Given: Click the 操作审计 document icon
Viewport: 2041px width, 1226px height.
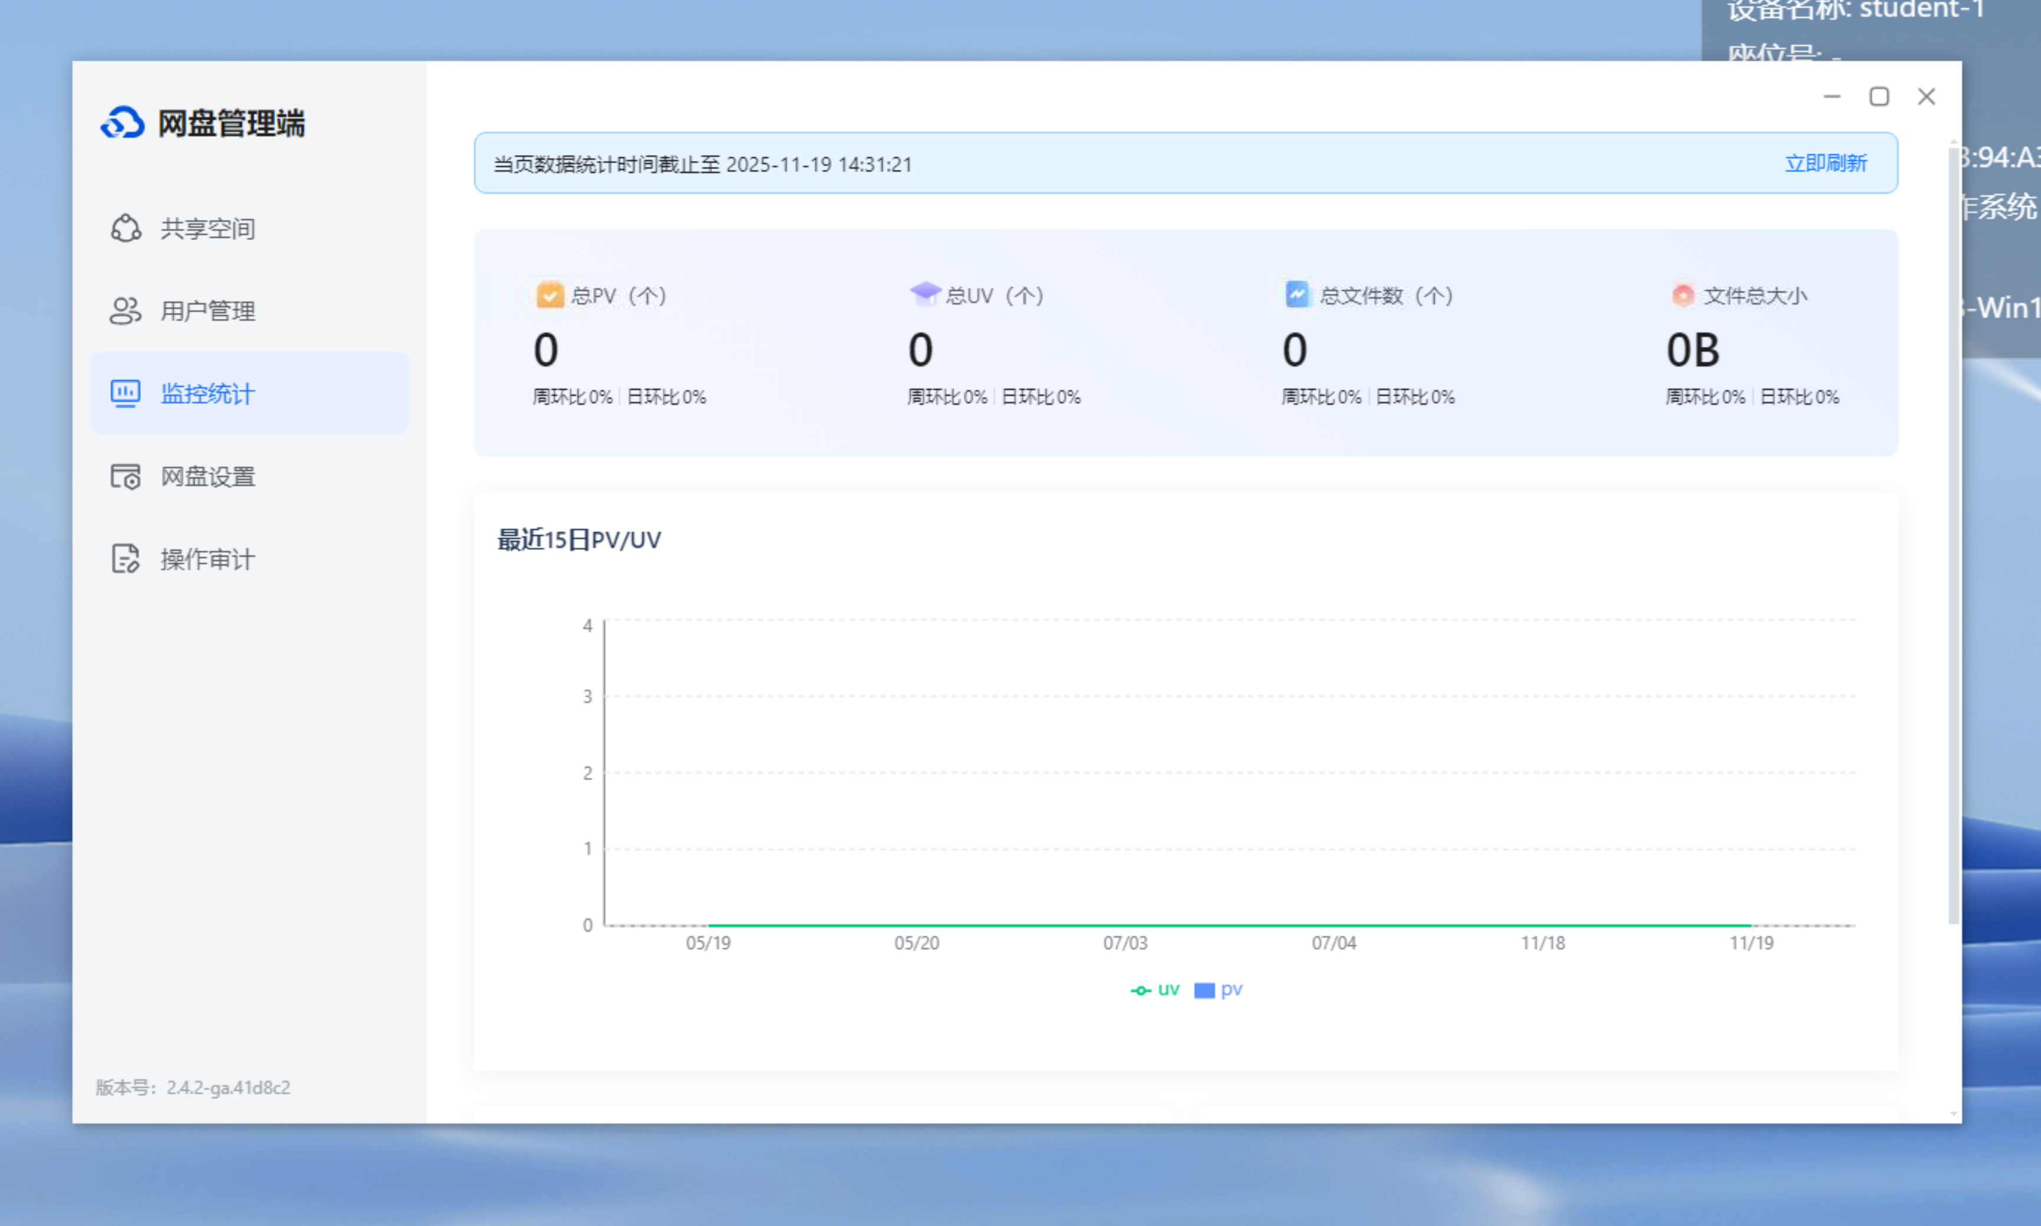Looking at the screenshot, I should [126, 558].
